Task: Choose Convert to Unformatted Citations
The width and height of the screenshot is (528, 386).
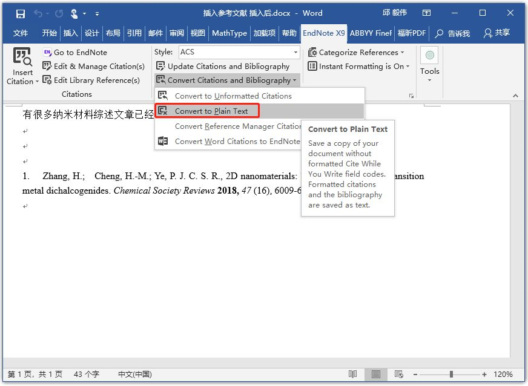Action: tap(259, 96)
